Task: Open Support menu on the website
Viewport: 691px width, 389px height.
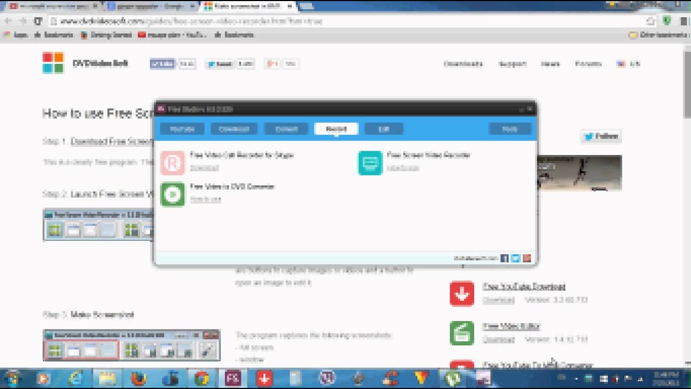Action: click(512, 64)
